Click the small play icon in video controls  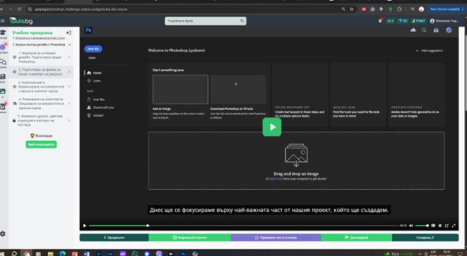click(85, 226)
